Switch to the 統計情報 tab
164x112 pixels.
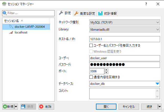coord(107,13)
